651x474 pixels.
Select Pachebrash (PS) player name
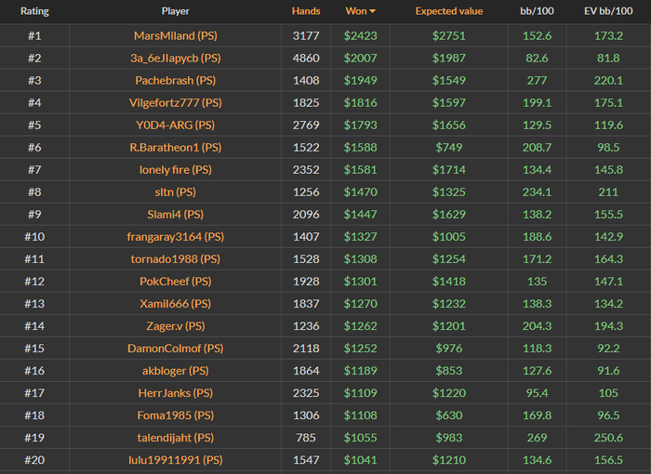coord(175,81)
